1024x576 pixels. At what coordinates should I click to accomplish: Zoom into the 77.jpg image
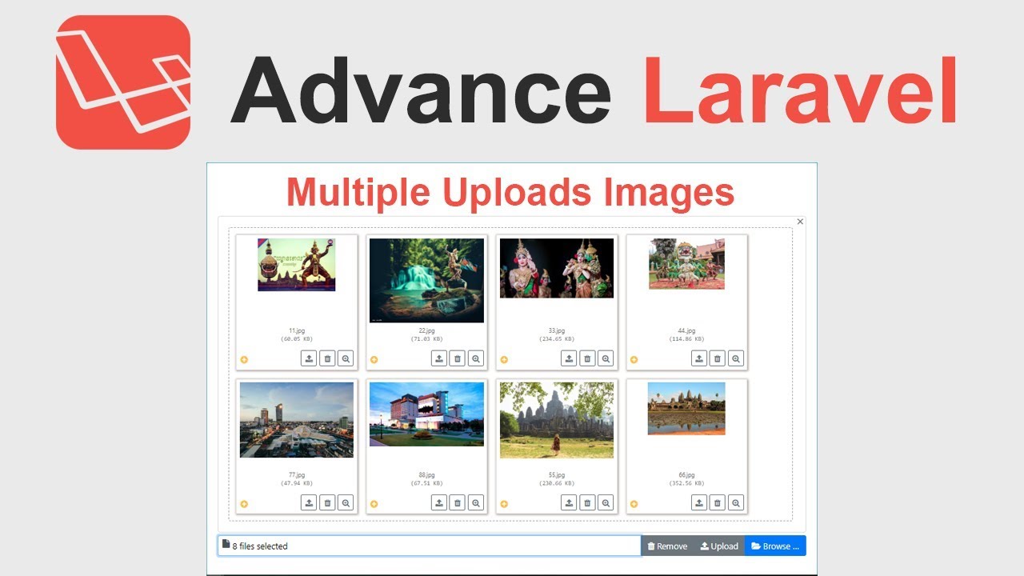coord(346,503)
